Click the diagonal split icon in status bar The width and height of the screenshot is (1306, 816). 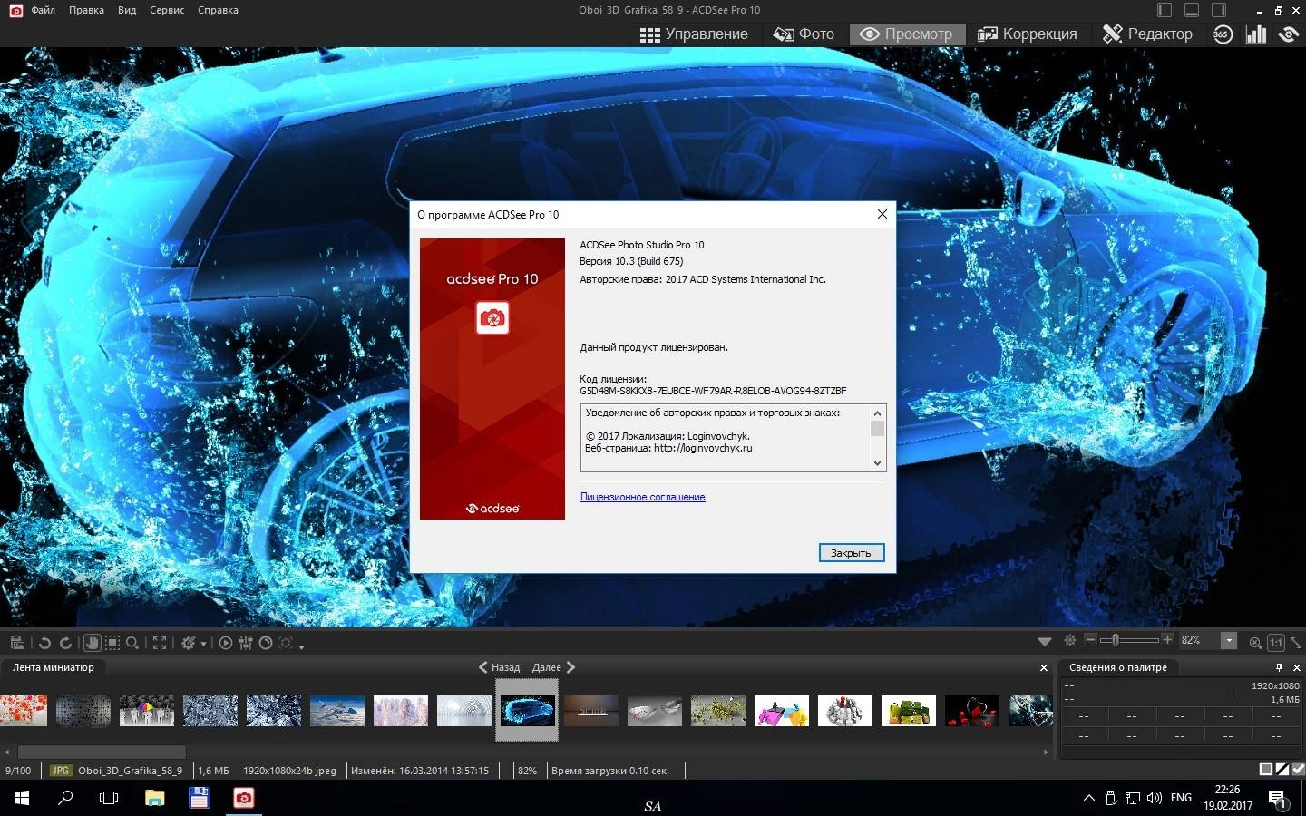click(x=1282, y=770)
